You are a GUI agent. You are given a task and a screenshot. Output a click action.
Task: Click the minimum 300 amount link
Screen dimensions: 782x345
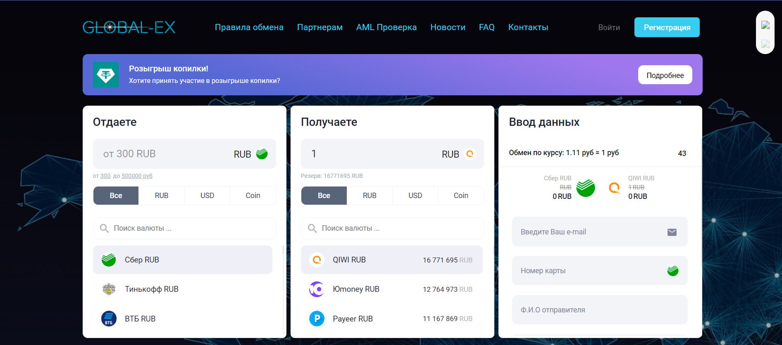coord(105,176)
